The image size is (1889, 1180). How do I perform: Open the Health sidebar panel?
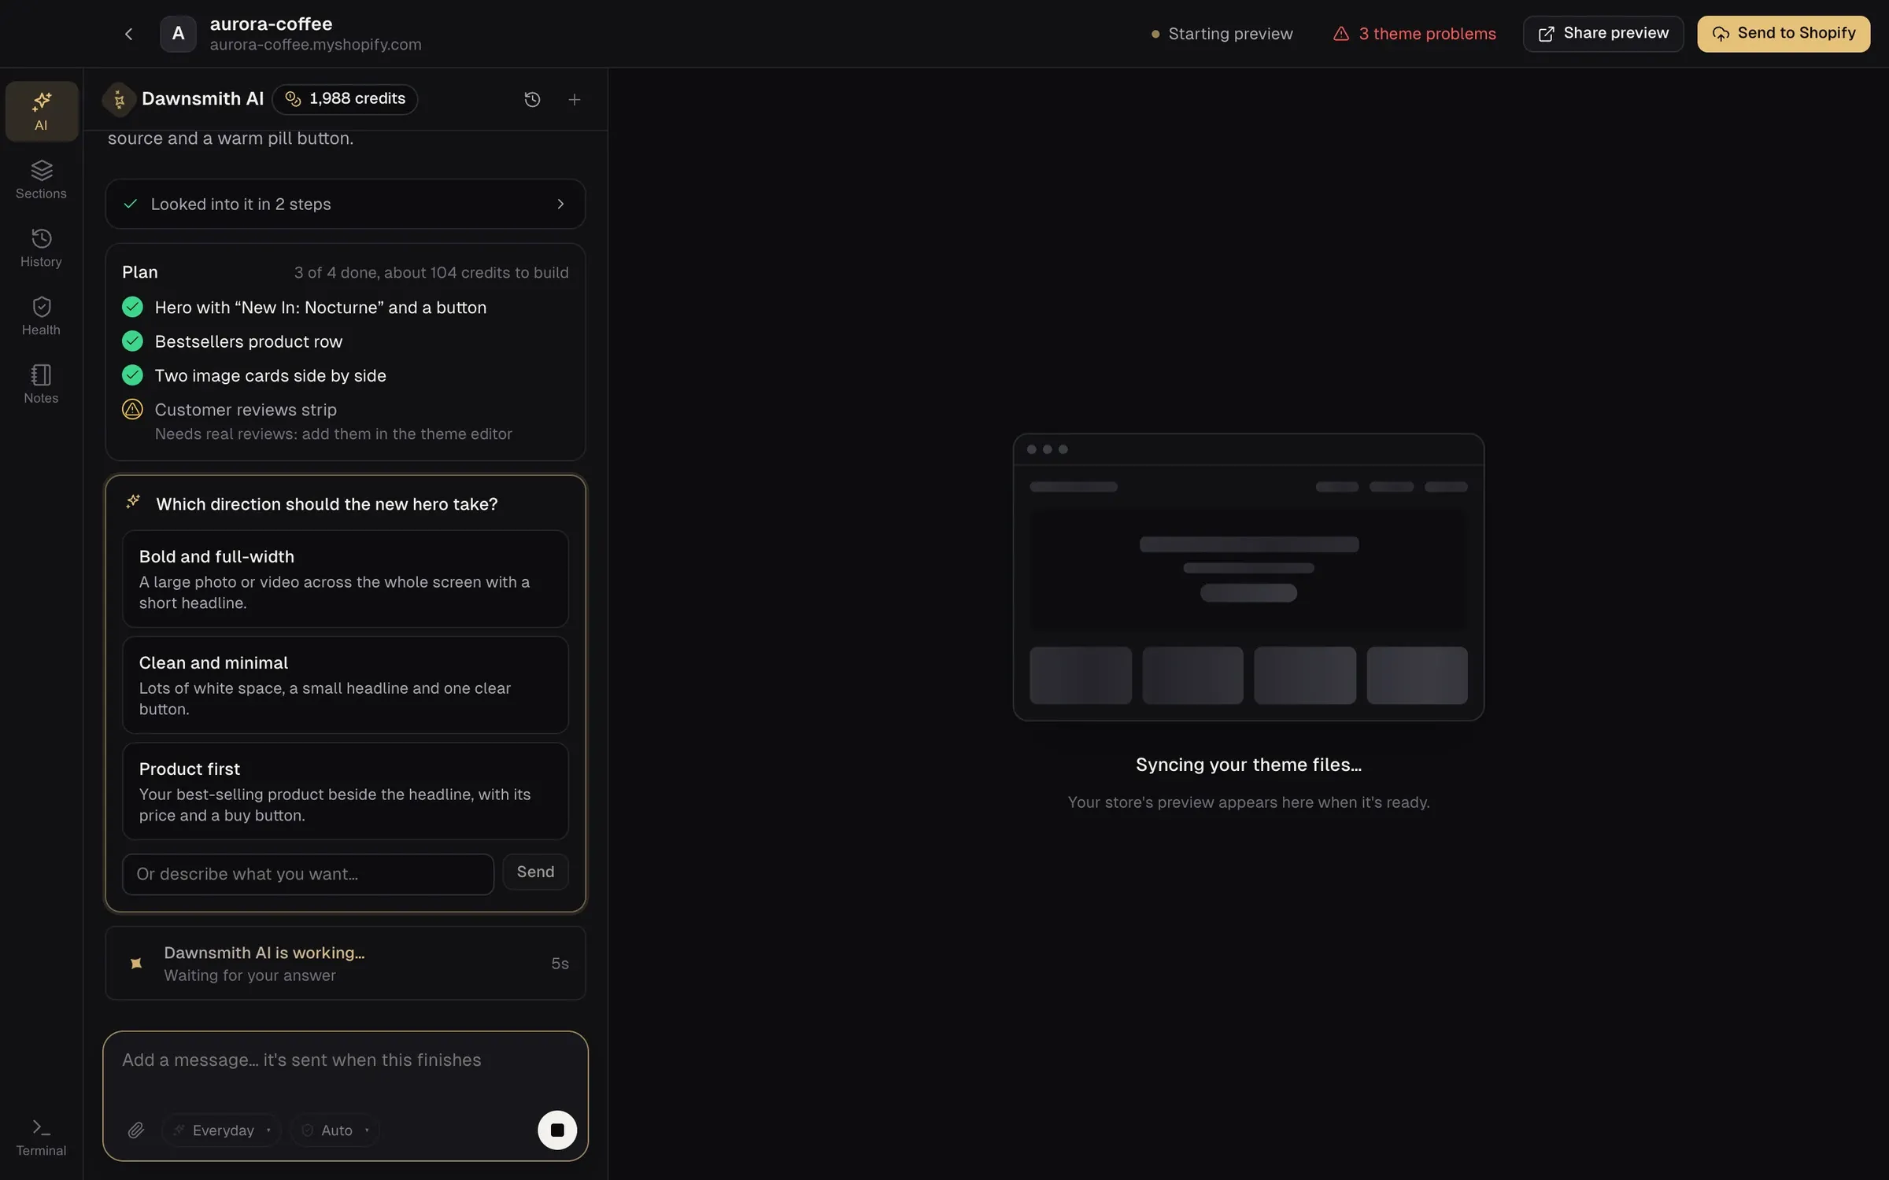[x=41, y=316]
